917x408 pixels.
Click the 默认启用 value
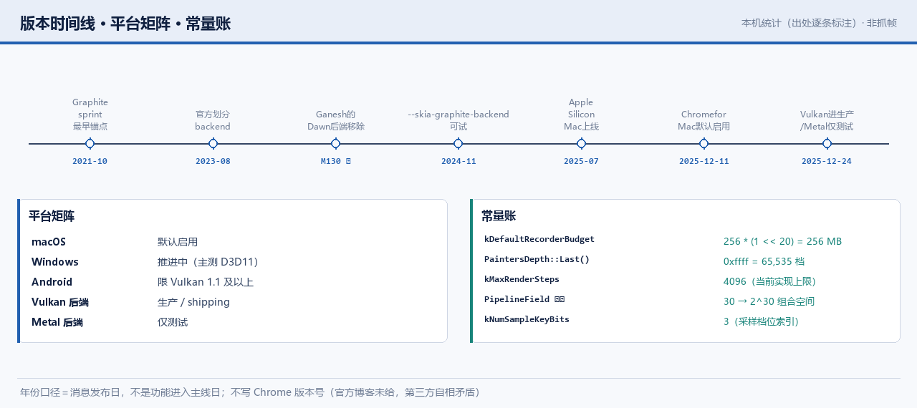click(178, 242)
